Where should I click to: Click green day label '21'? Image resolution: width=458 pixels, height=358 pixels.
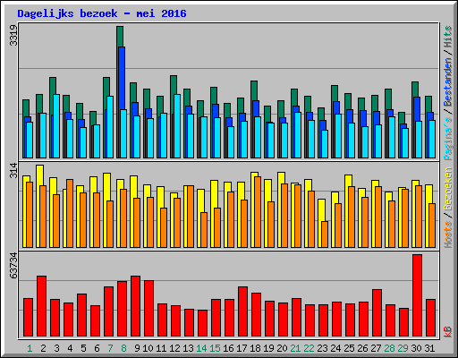tap(295, 348)
